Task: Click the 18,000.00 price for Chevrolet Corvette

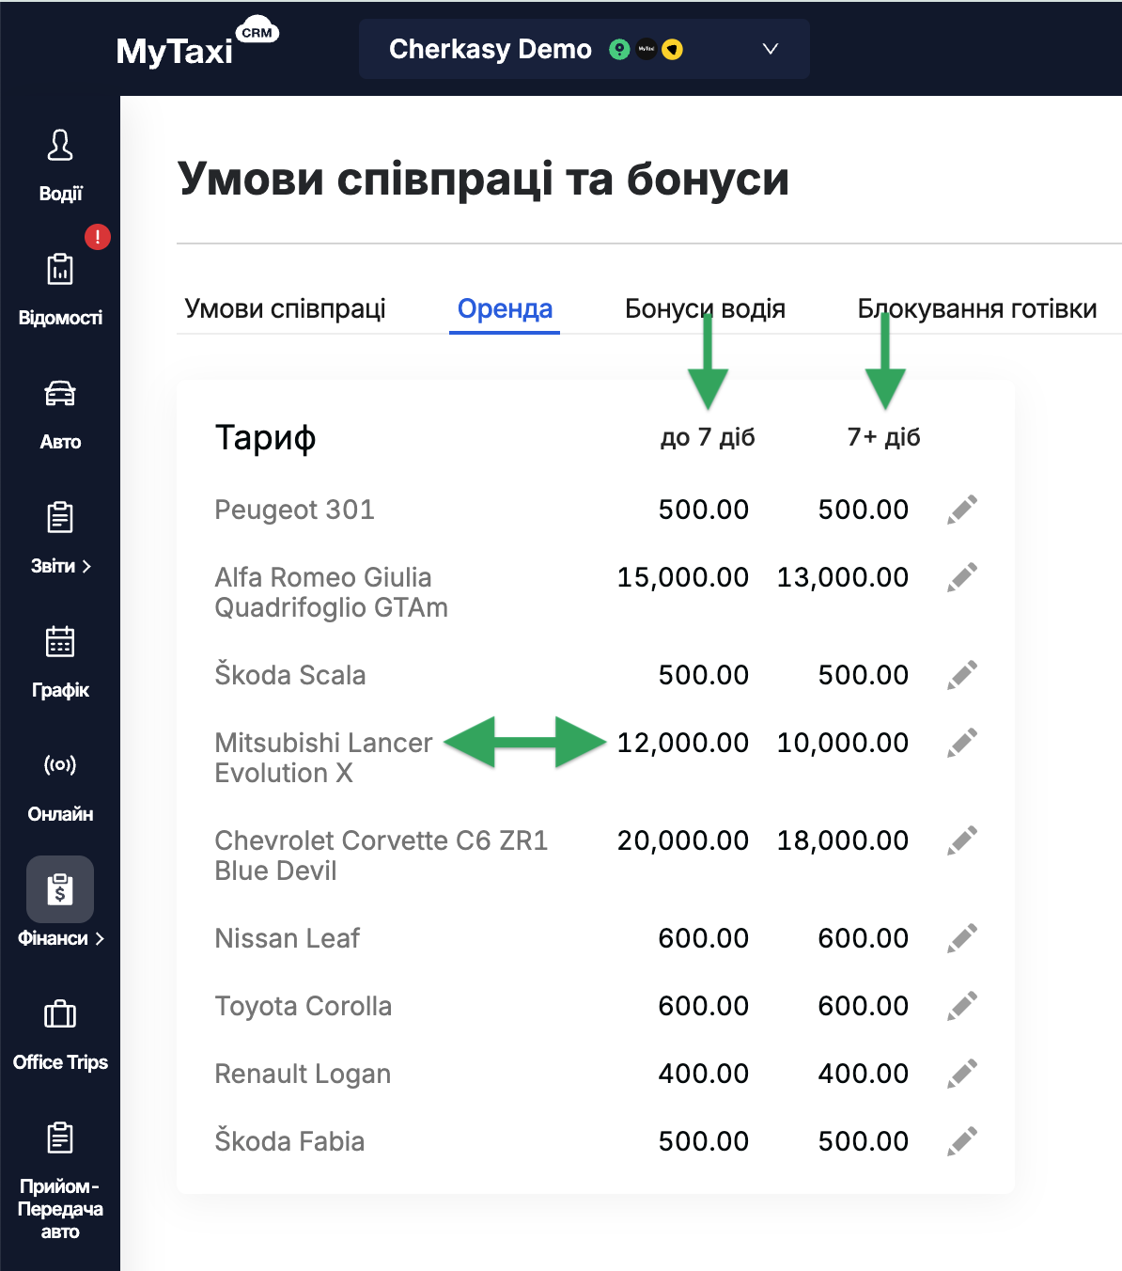Action: tap(843, 840)
